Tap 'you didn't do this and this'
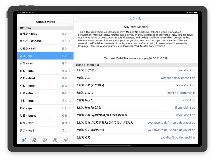This screenshot has height=161, width=215. point(178,137)
